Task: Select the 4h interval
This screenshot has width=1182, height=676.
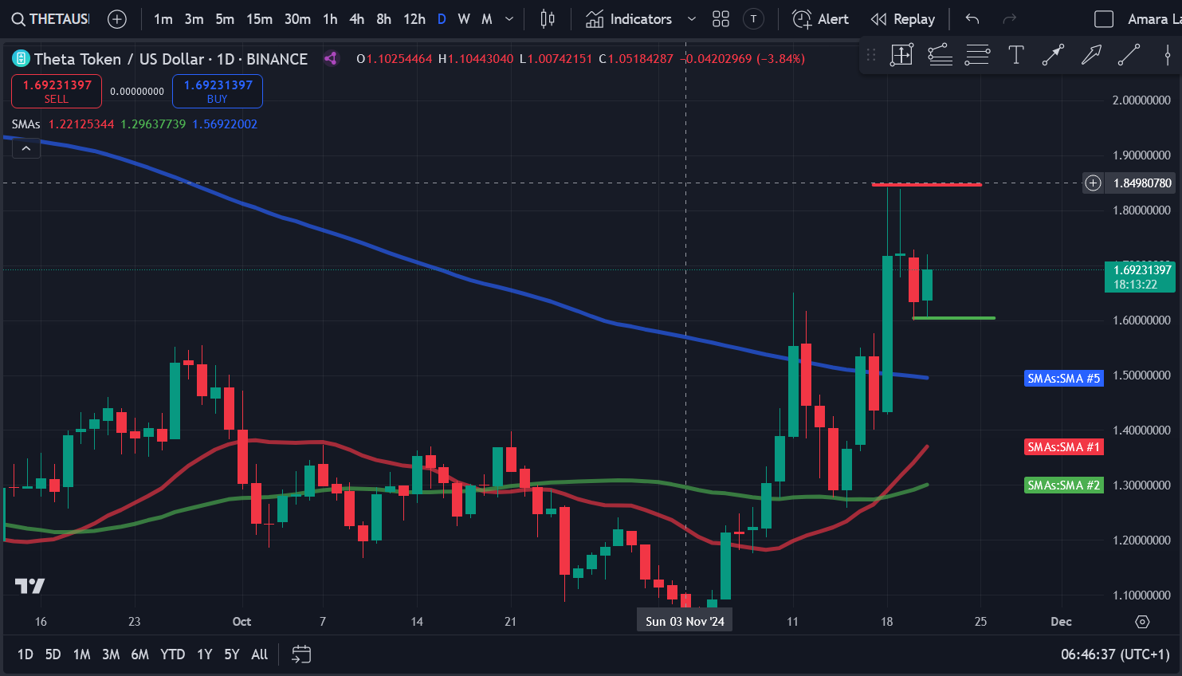Action: (x=357, y=19)
